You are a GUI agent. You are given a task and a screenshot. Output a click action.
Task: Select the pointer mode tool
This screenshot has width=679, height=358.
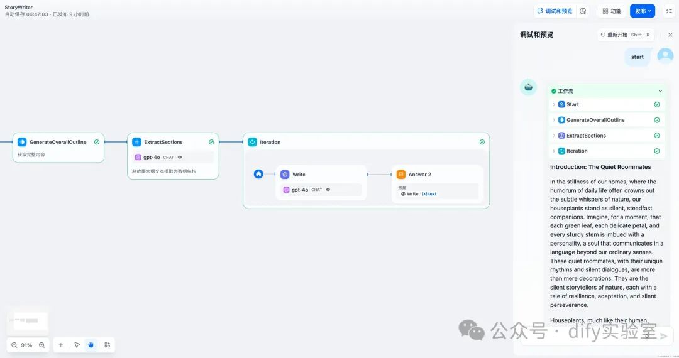tap(77, 345)
